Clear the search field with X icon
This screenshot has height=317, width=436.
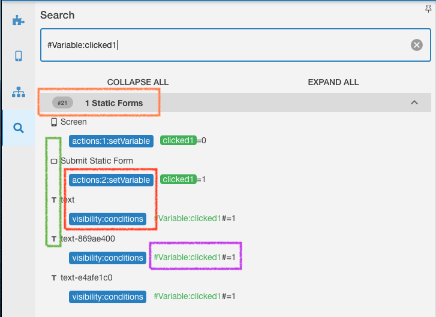pyautogui.click(x=417, y=45)
